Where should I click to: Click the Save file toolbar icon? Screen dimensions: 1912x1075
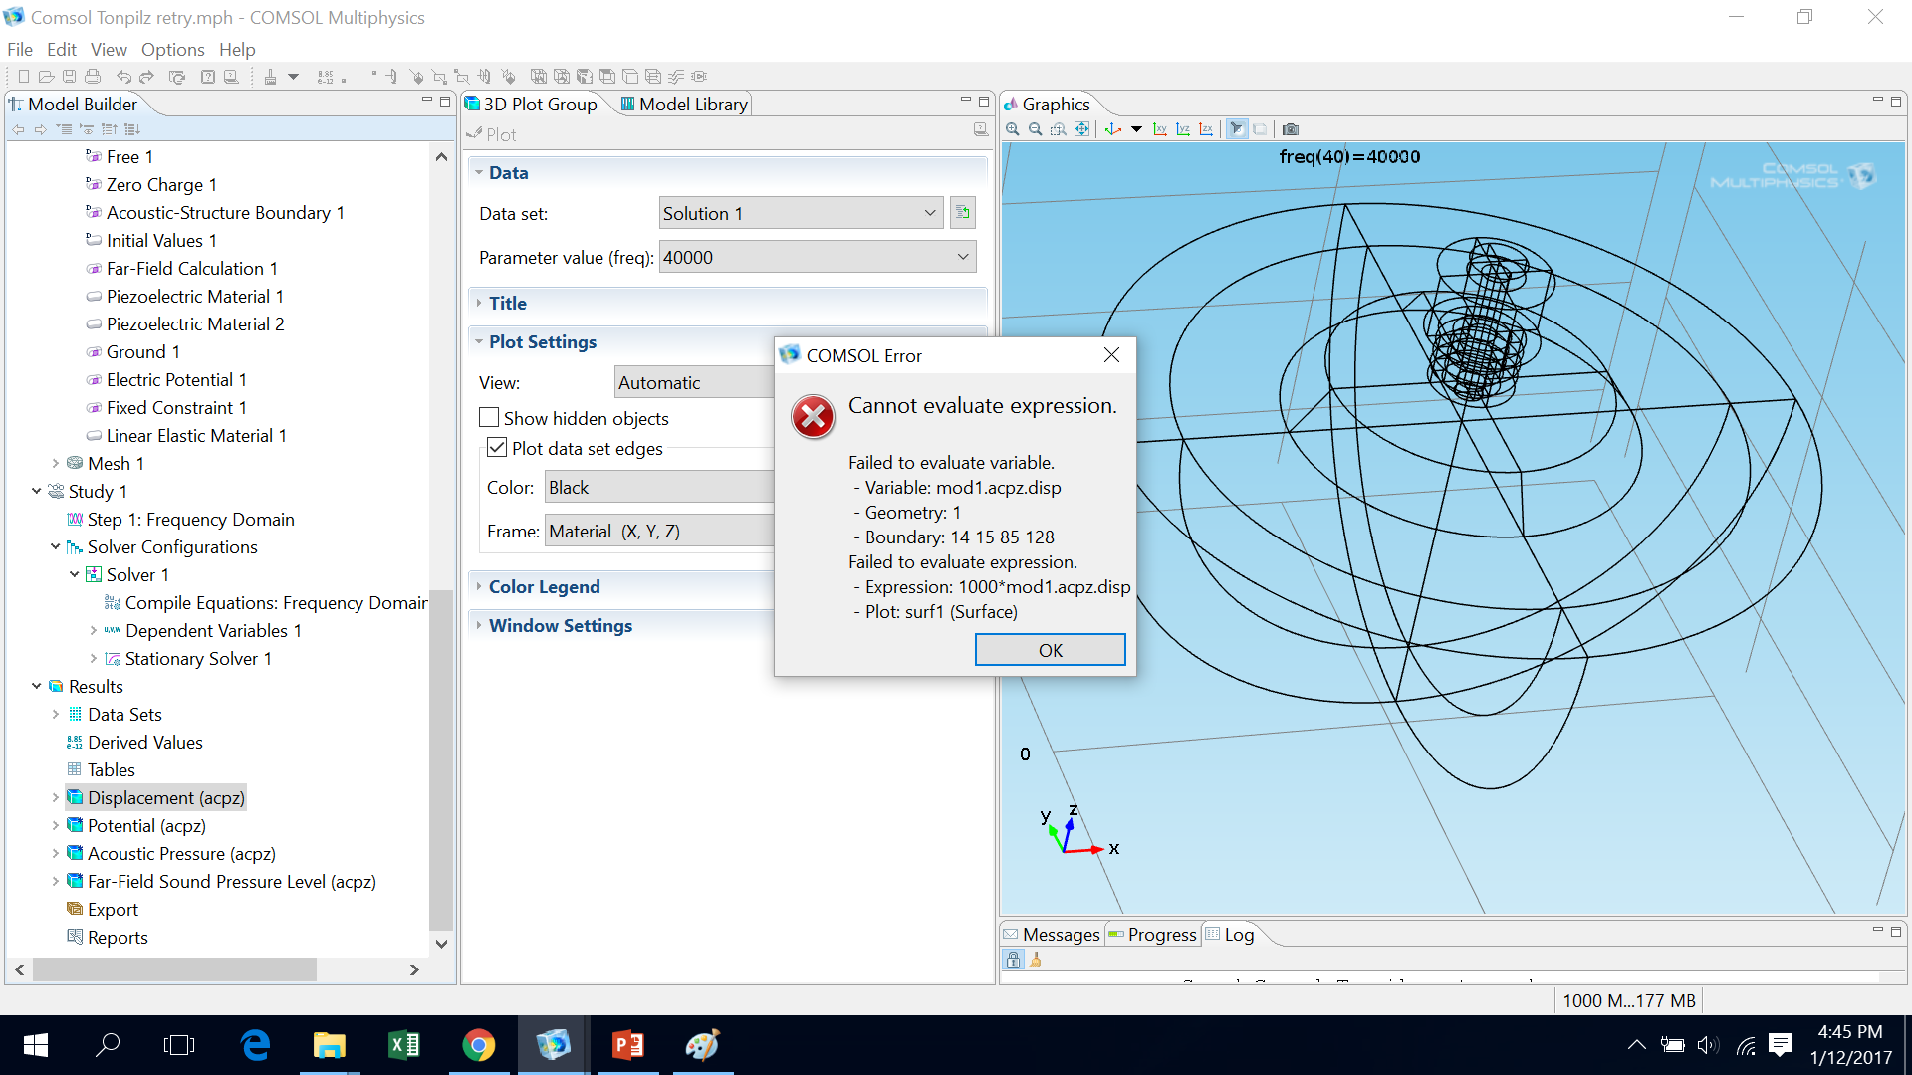click(69, 77)
